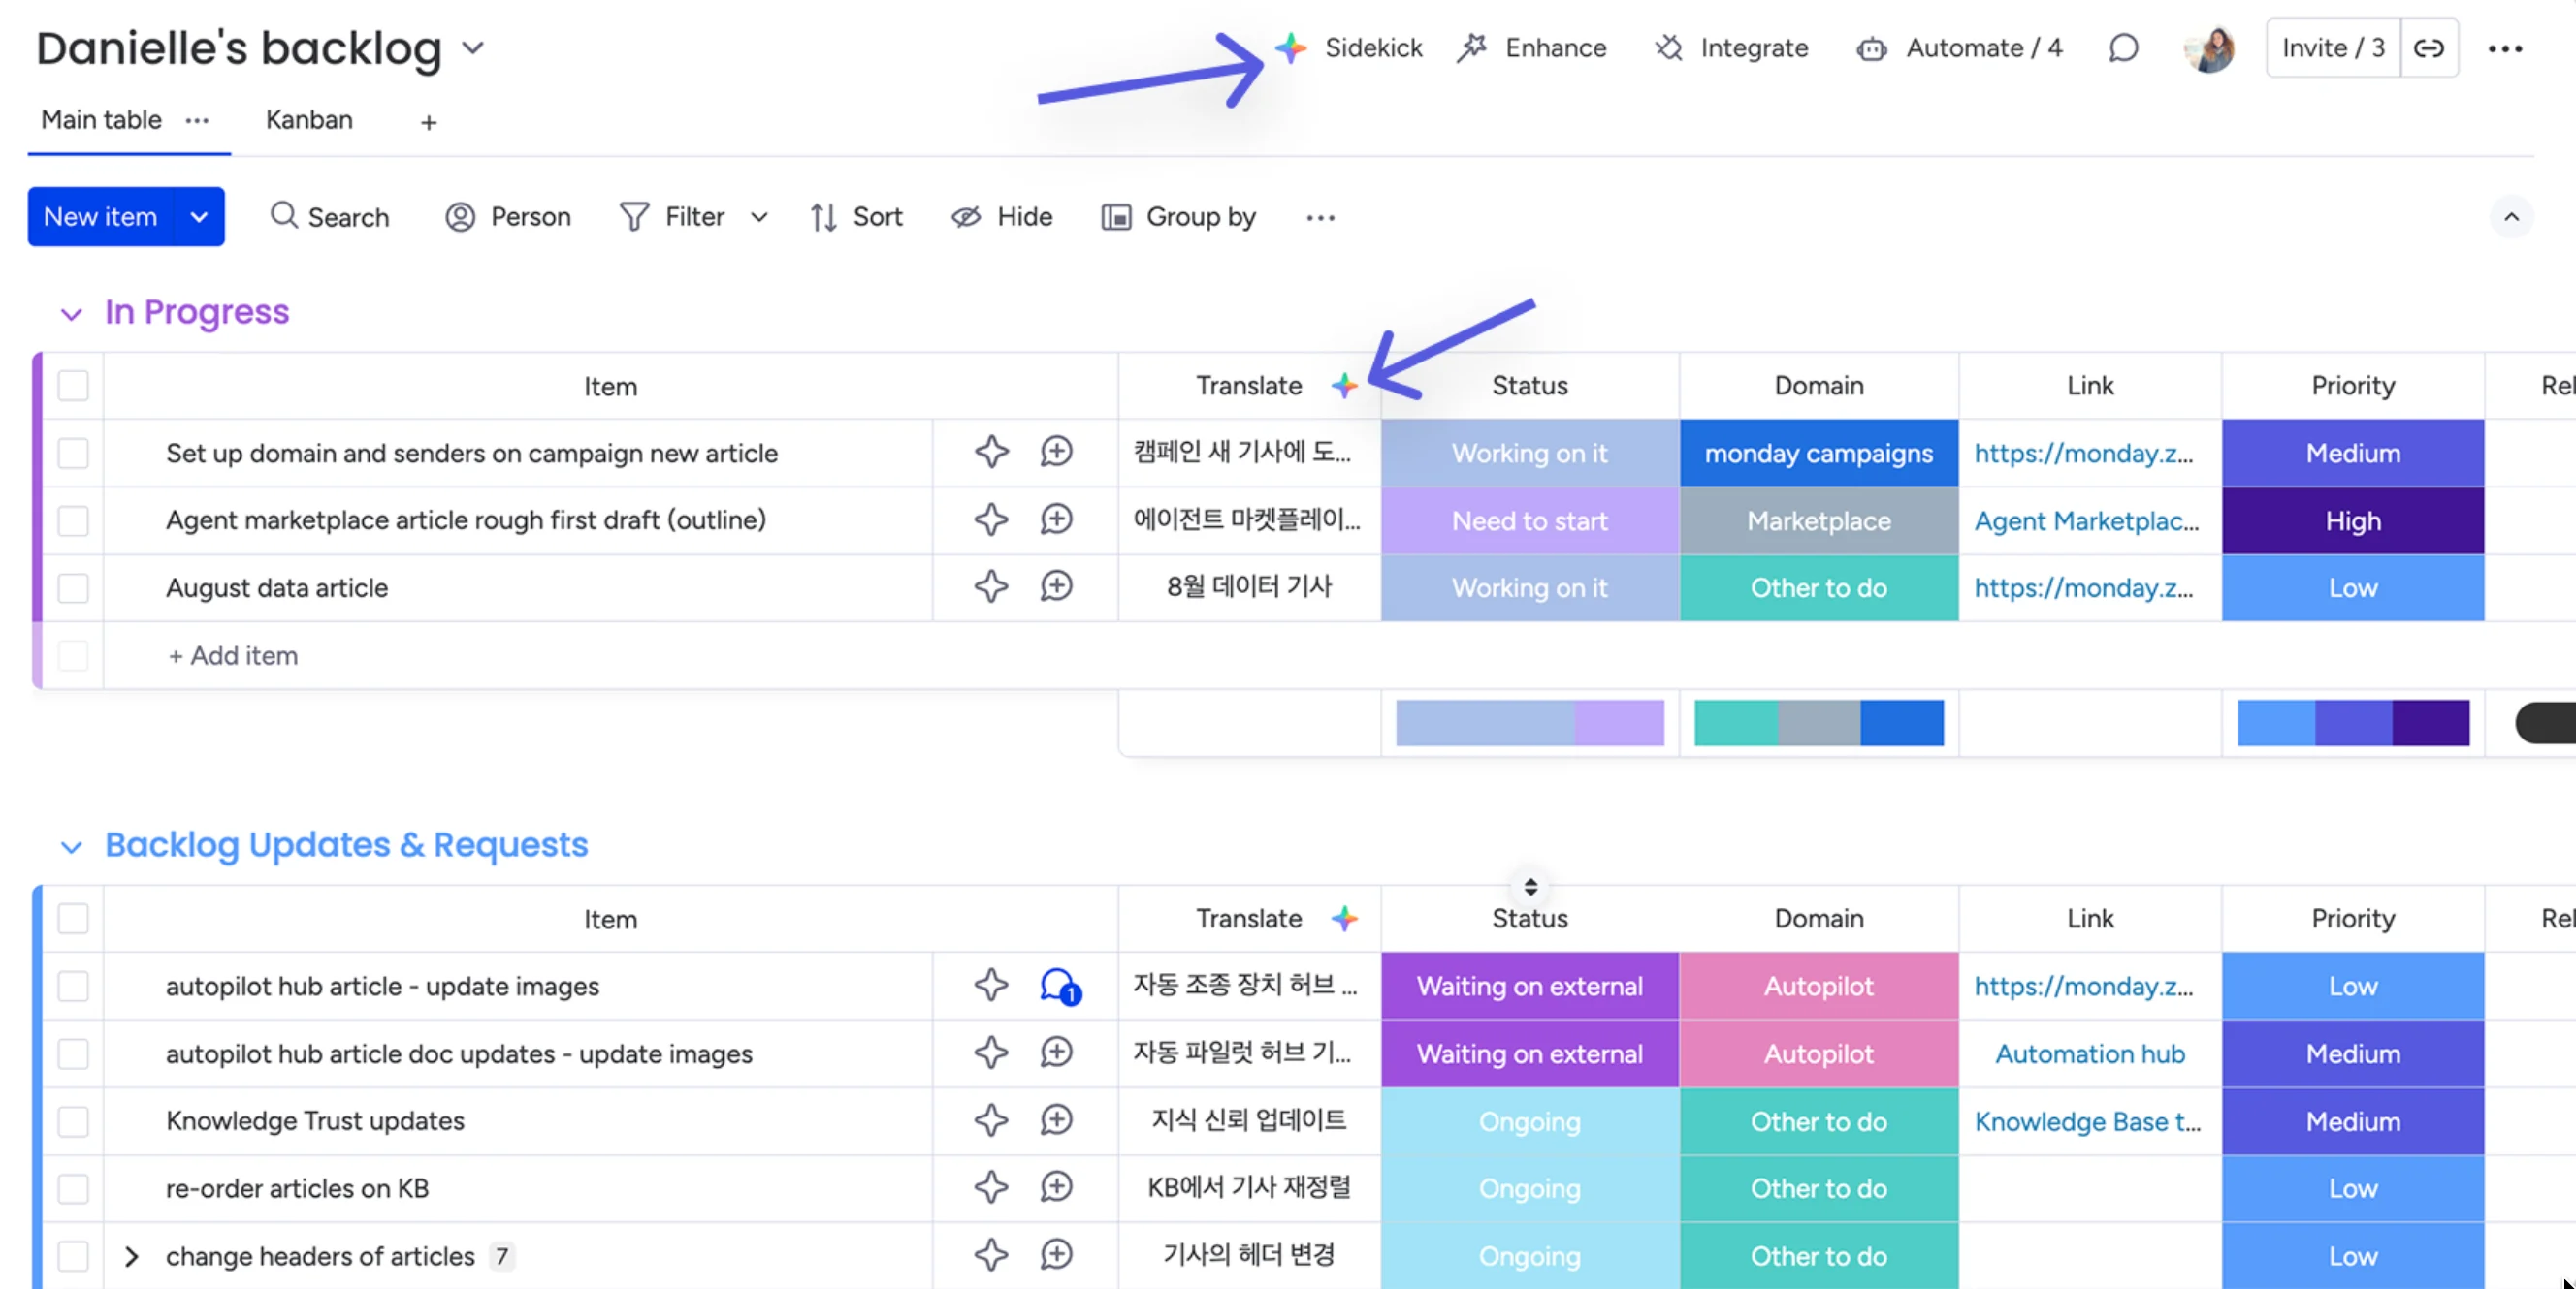Change High priority cell for Agent marketplace

pyautogui.click(x=2353, y=520)
